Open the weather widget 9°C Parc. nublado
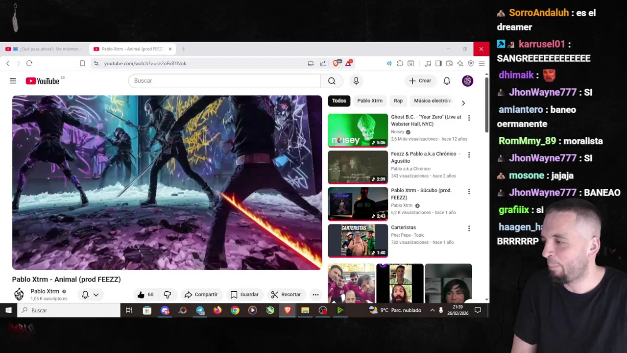Image resolution: width=627 pixels, height=353 pixels. (x=395, y=310)
